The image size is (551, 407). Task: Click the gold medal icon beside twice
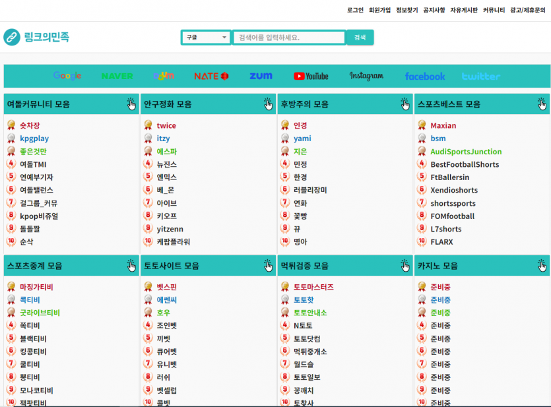[x=148, y=125]
